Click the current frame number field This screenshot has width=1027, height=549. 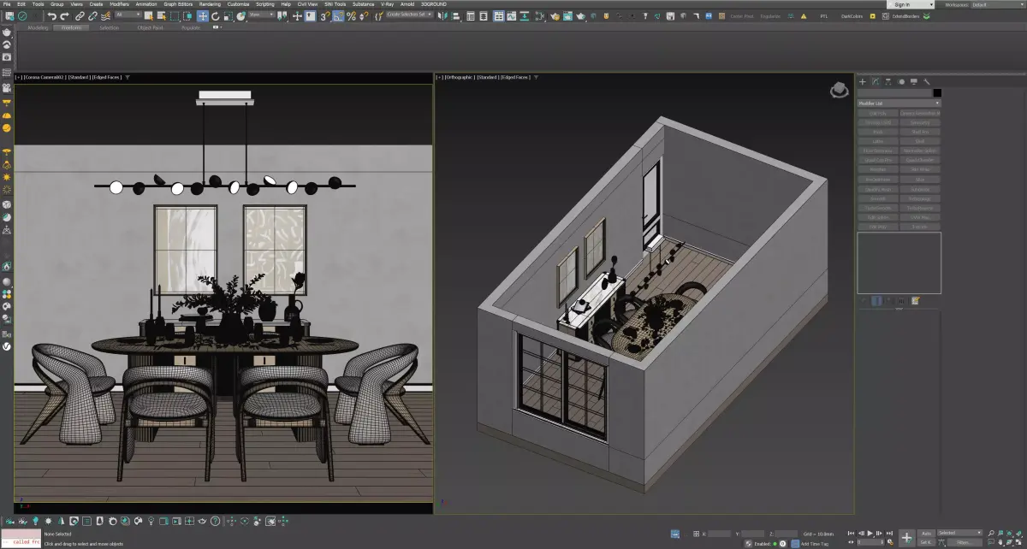pyautogui.click(x=870, y=542)
